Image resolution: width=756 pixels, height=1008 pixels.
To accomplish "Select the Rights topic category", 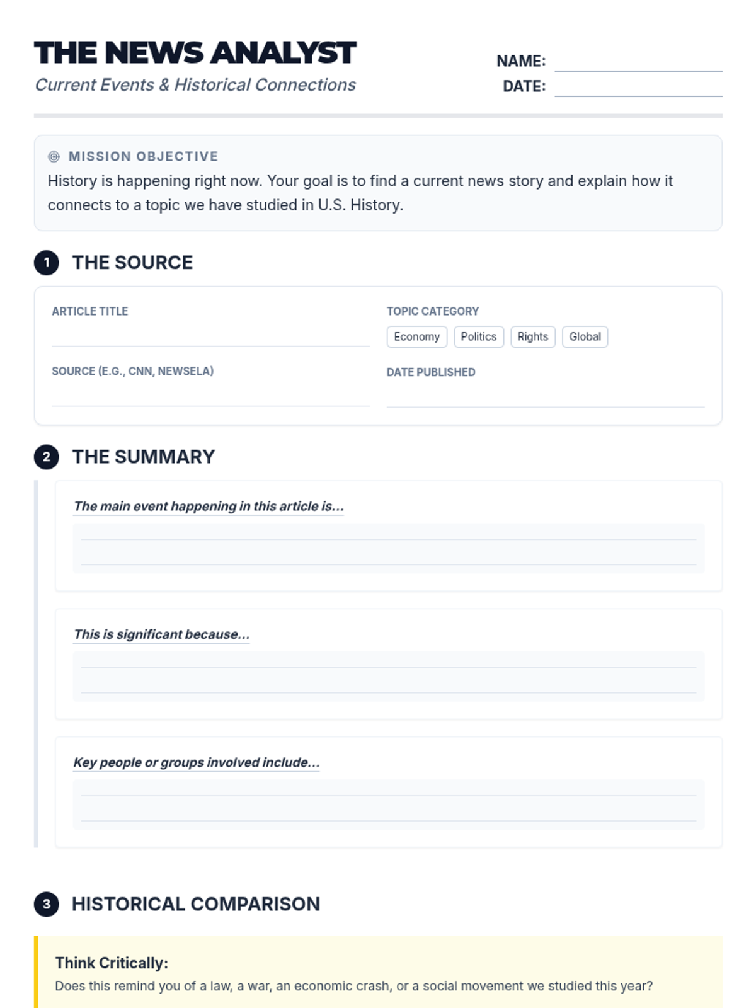I will click(532, 337).
